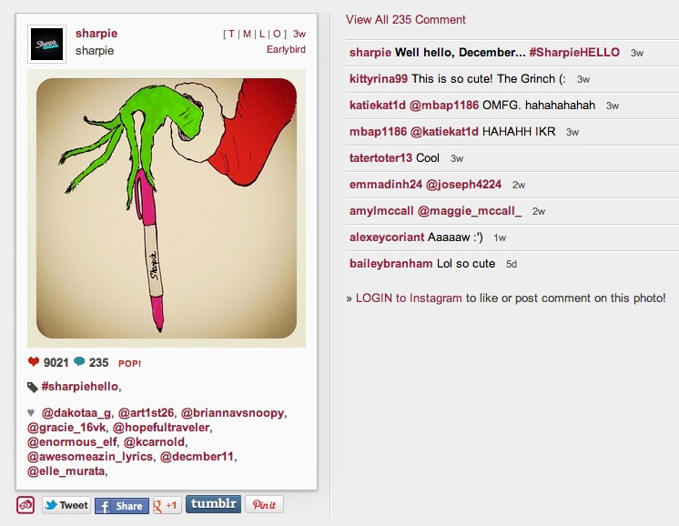679x526 pixels.
Task: Select the L size option
Action: [262, 34]
